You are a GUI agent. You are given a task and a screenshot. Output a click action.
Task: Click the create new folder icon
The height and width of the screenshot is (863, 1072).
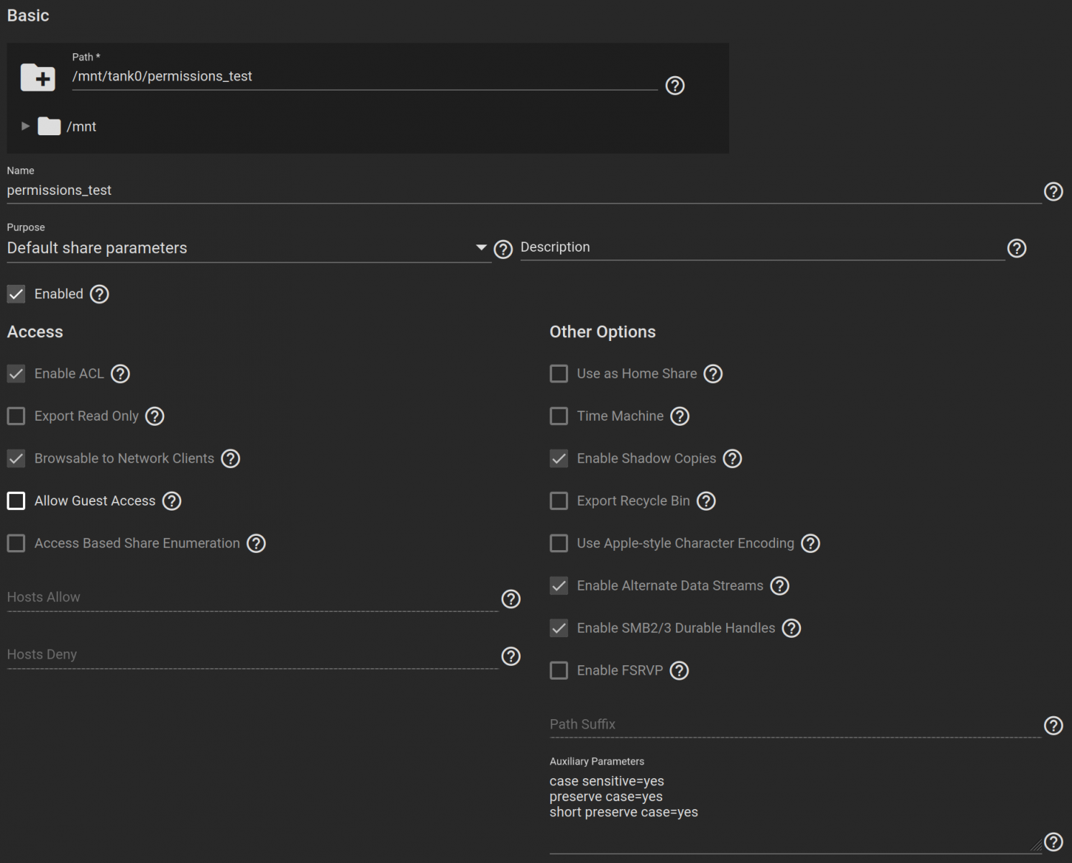38,77
